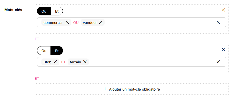
Task: Clear all keywords in Btob/terrain field
Action: click(218, 62)
